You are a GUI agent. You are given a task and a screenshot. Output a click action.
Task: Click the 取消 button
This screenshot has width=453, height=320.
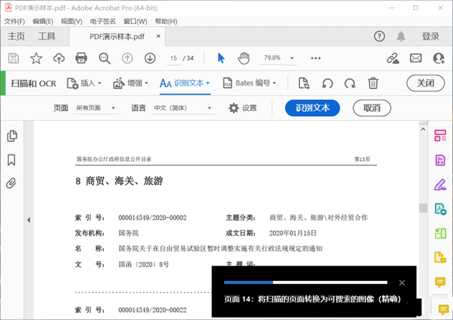pos(372,108)
